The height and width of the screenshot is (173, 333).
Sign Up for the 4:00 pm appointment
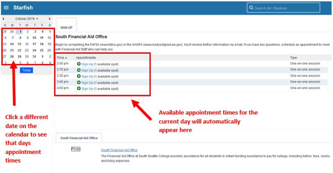pos(87,89)
